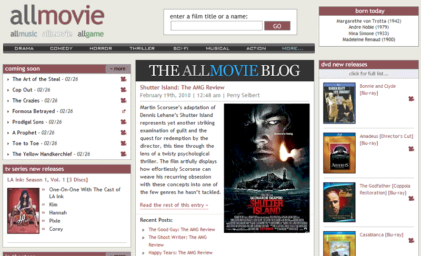Viewport: 421px width, 256px height.
Task: Click Margarethe von Trotta in born today
Action: point(369,21)
